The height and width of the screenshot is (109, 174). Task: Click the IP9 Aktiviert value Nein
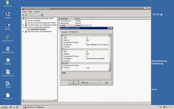(97, 54)
